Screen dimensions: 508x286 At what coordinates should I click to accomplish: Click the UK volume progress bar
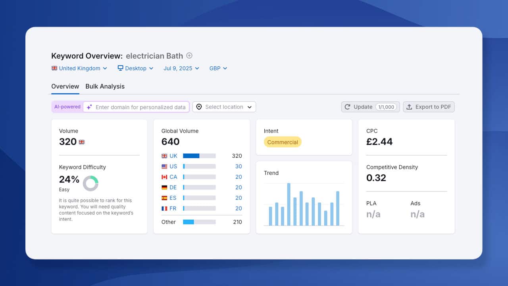tap(199, 156)
